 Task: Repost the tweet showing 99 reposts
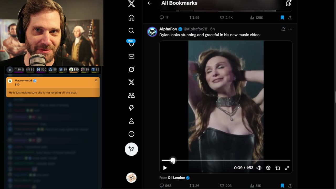[x=195, y=18]
